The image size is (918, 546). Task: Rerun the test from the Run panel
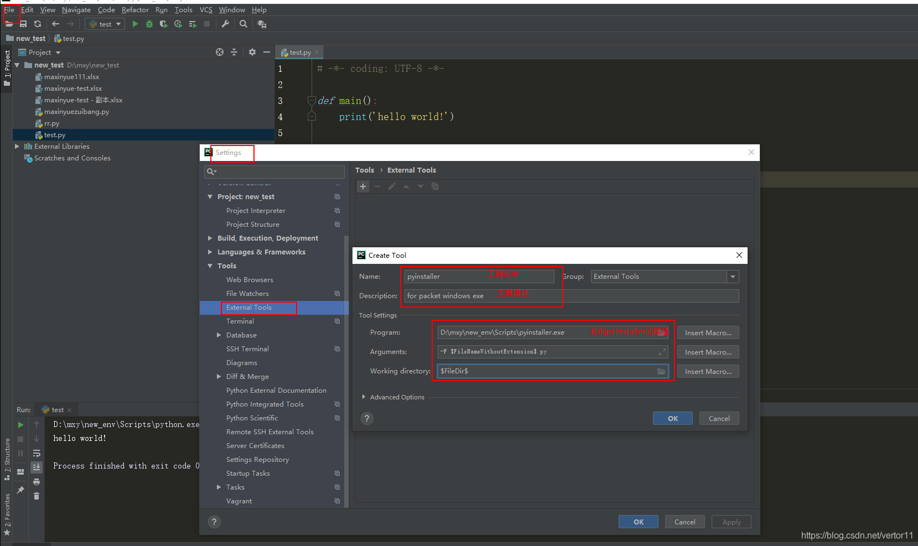pos(20,424)
